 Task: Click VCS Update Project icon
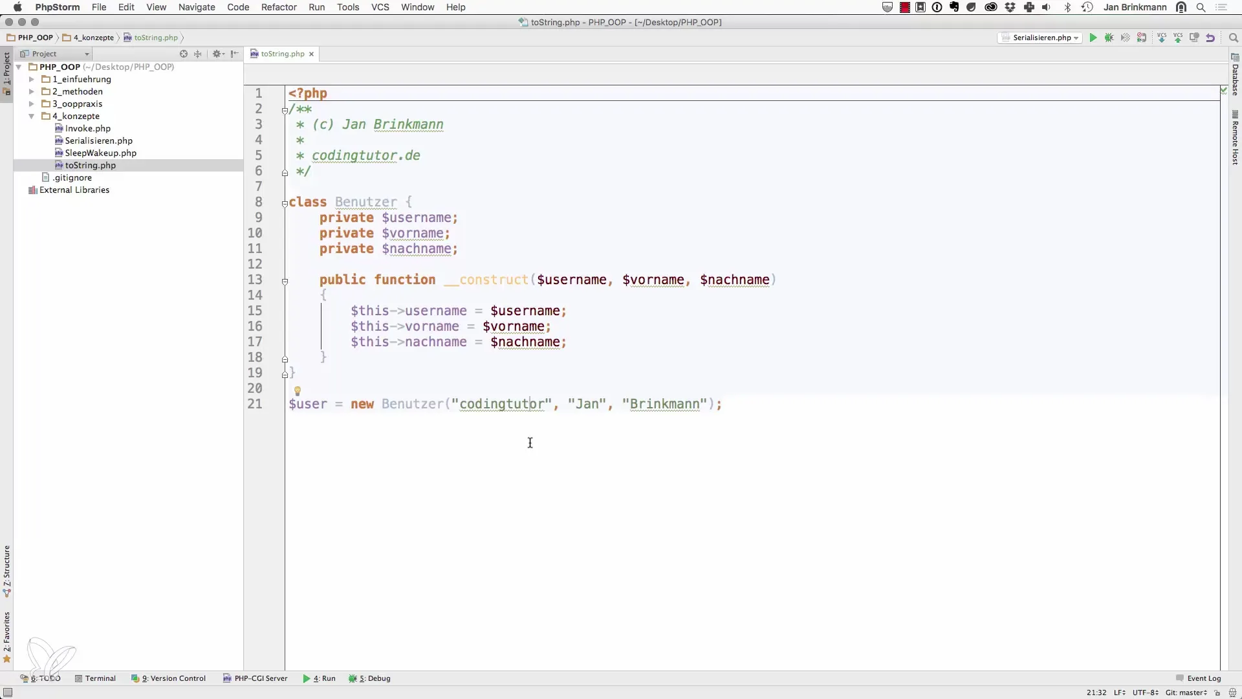[x=1162, y=38]
